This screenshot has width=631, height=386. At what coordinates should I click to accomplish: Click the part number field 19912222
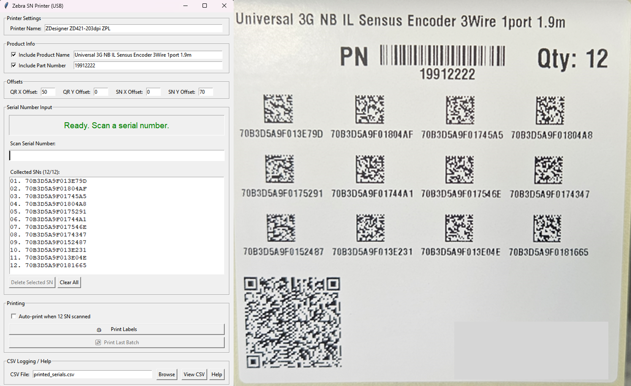pos(148,65)
